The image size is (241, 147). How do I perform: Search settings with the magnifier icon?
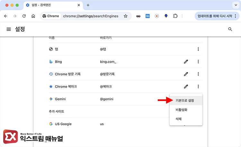(230, 29)
